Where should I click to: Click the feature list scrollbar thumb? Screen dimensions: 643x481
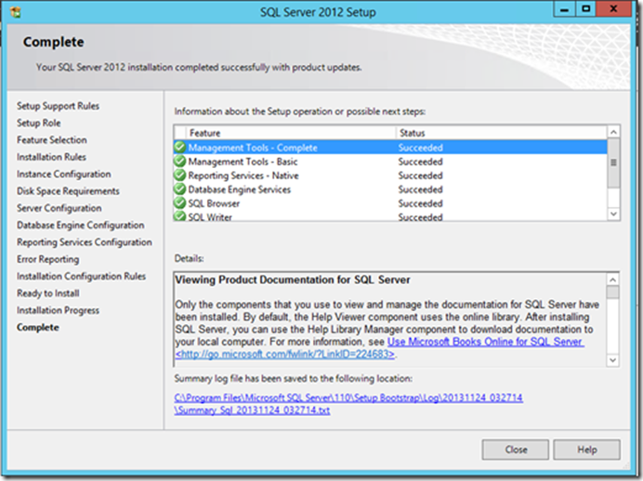[613, 163]
